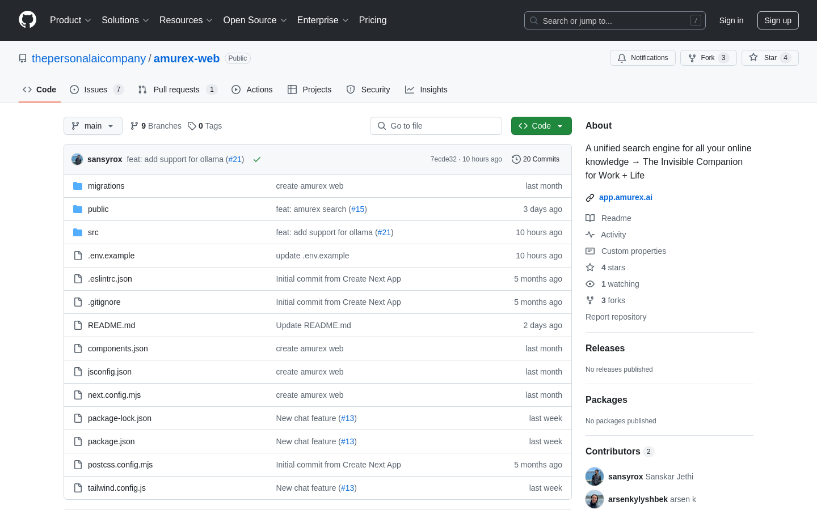Expand the Enterprise menu

[323, 20]
